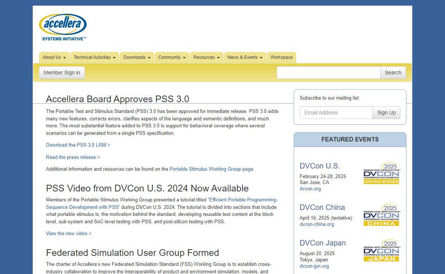Open the DVCon China 2025 logo
Viewport: 445px width, 274px height.
click(x=381, y=215)
